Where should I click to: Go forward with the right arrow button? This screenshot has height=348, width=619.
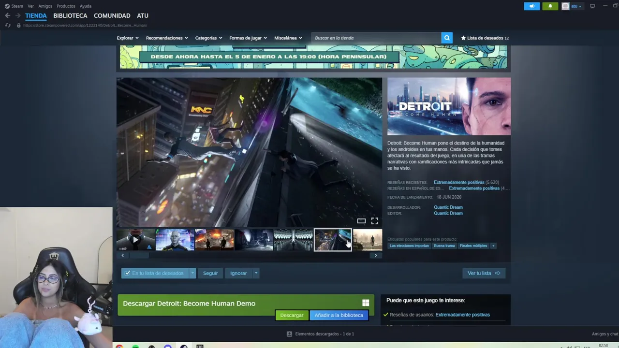[x=18, y=15]
